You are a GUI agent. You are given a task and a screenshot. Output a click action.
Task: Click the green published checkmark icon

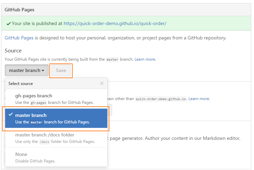pyautogui.click(x=9, y=24)
